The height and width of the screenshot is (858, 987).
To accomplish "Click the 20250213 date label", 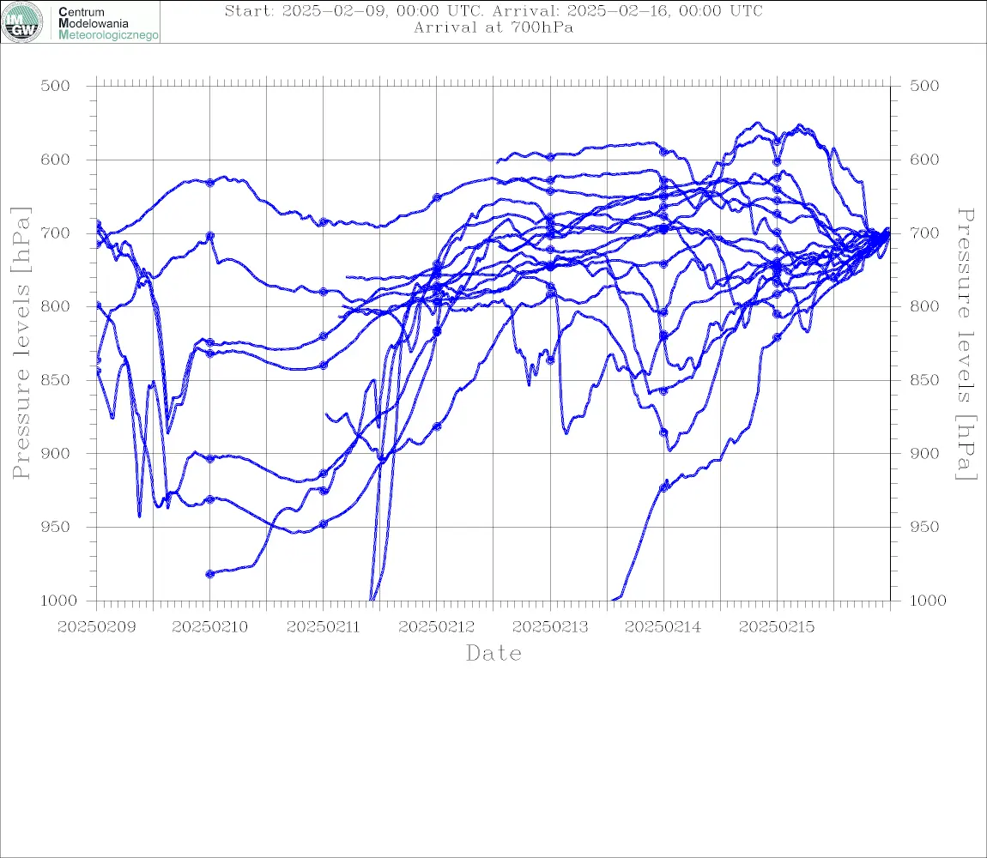I will [x=550, y=627].
